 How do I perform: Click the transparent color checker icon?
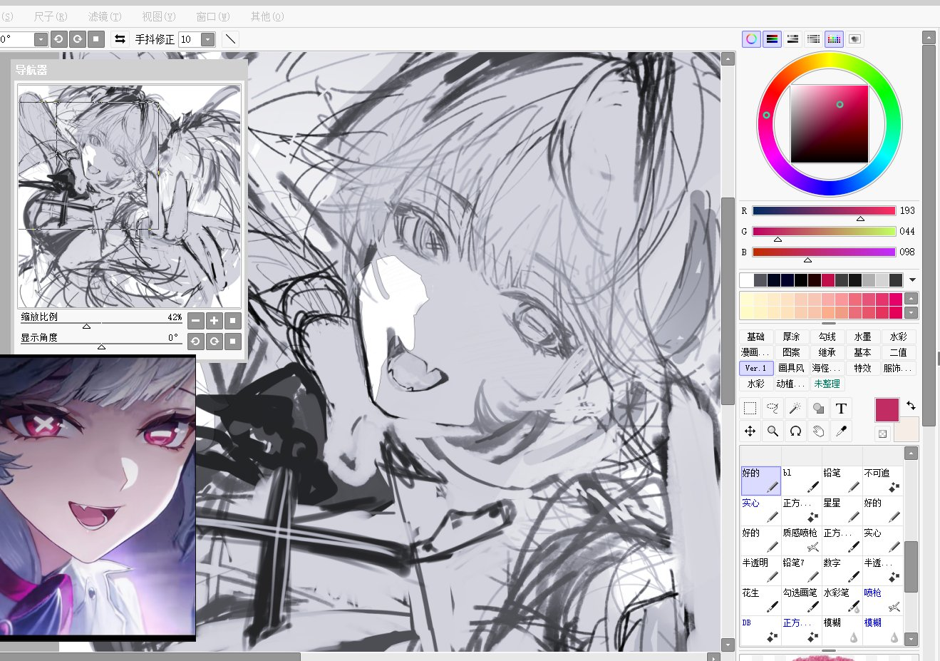click(x=882, y=434)
